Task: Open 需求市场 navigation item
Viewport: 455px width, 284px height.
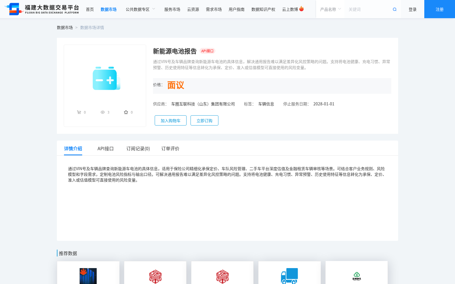Action: pos(214,9)
